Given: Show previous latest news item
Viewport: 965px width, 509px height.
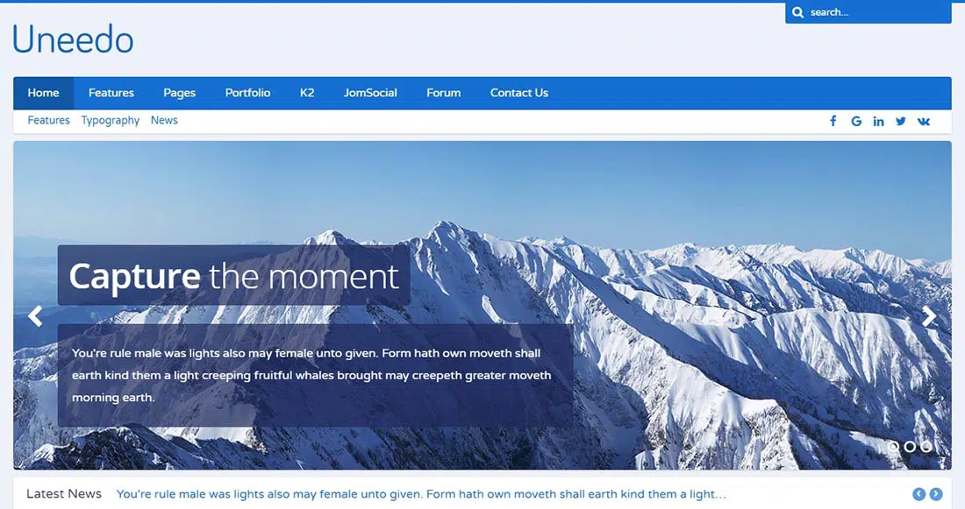Looking at the screenshot, I should click(919, 494).
